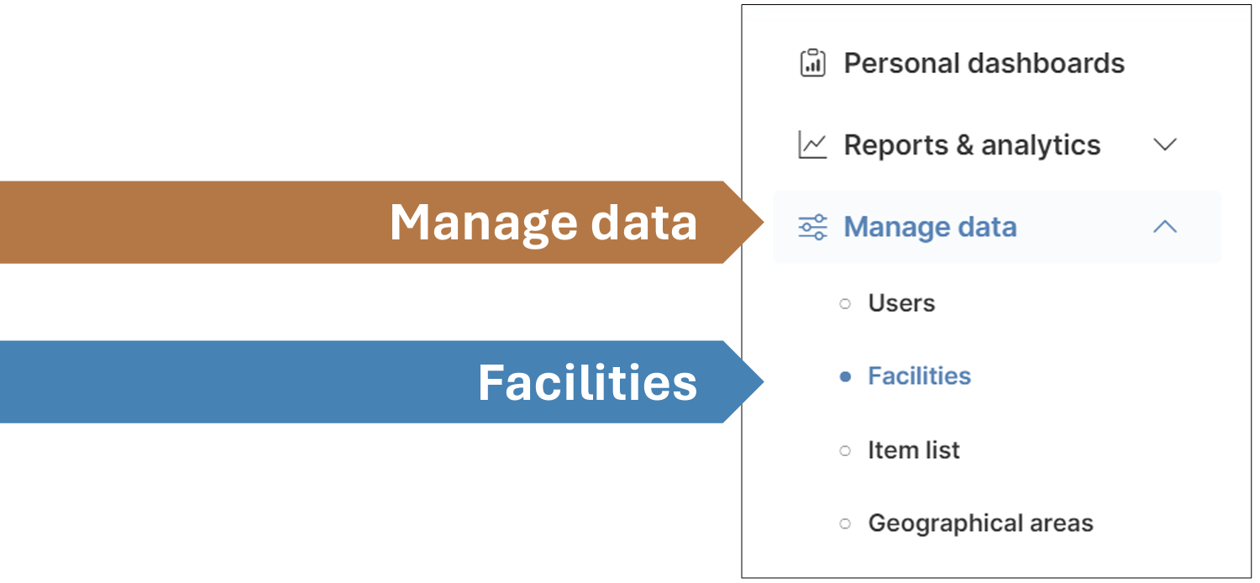Click the hollow bullet beside Item list
Viewport: 1260px width, 583px height.
tap(845, 451)
